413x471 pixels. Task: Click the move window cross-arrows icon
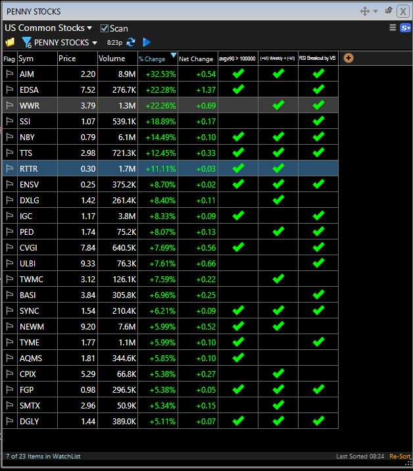[364, 11]
